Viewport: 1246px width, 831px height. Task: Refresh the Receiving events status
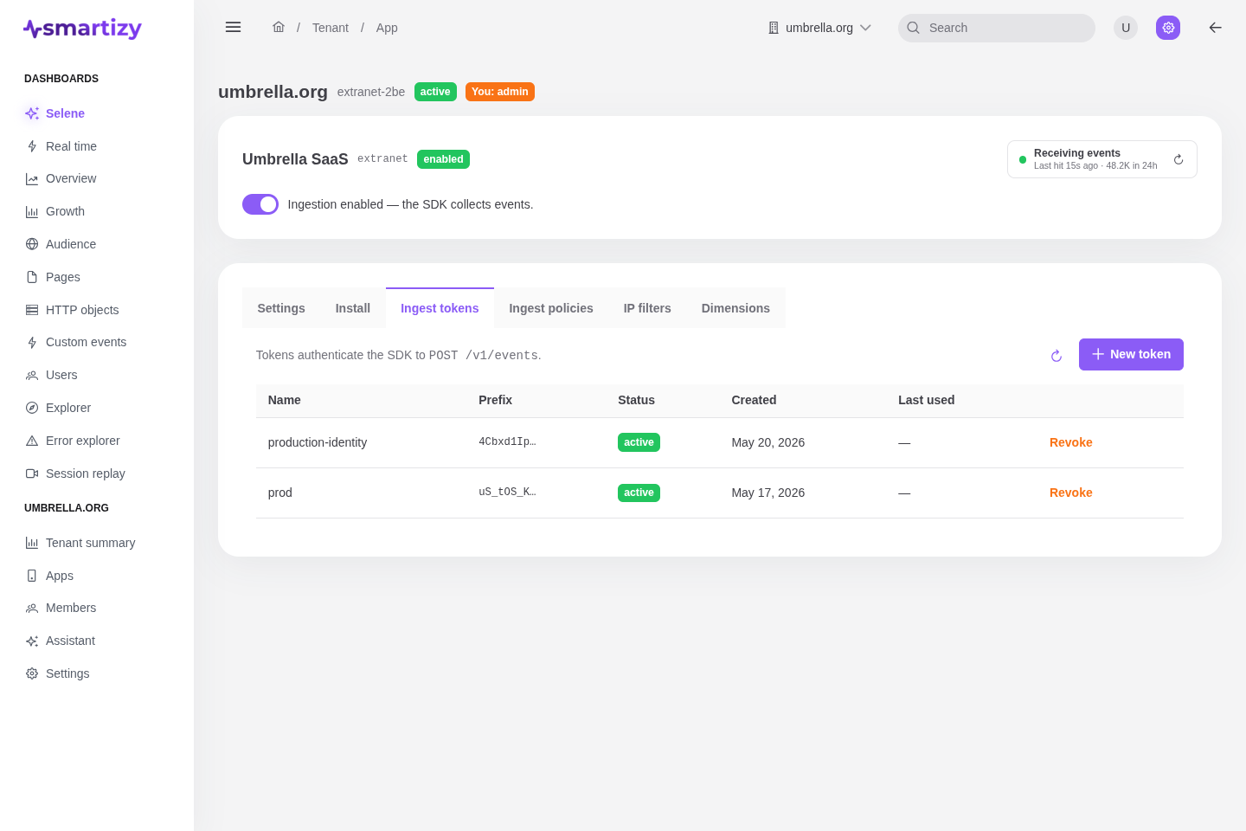(1179, 159)
